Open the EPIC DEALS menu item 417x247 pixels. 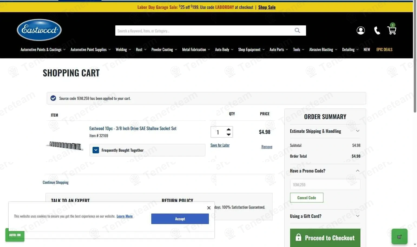pos(384,50)
